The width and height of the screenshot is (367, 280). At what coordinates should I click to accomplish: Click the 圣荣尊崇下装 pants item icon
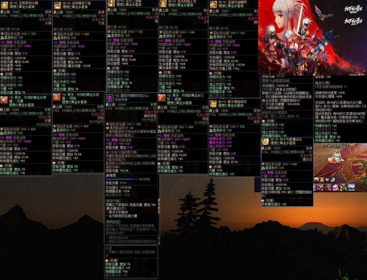(x=58, y=5)
